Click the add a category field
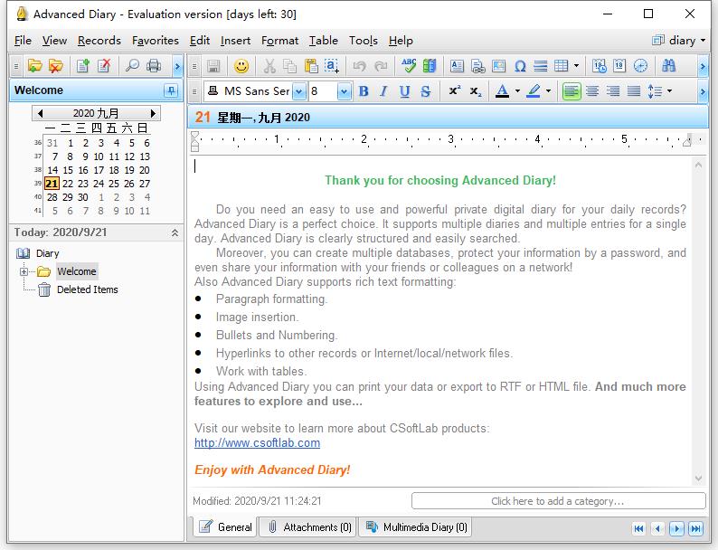718x550 pixels. [557, 501]
